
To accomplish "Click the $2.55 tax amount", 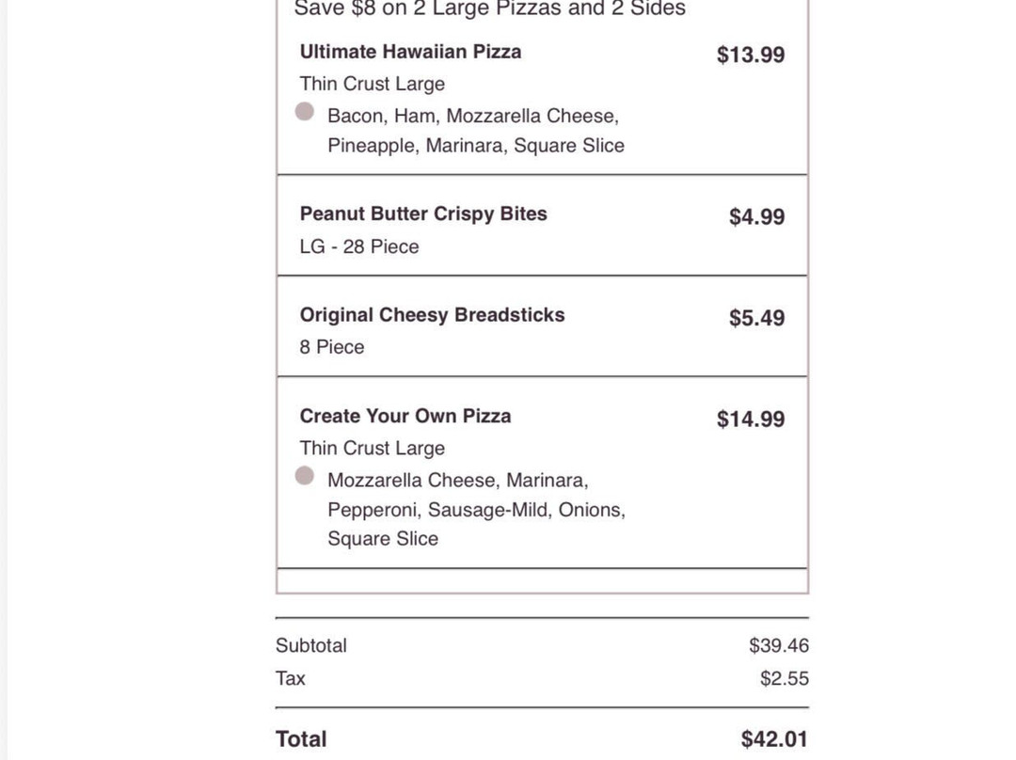I will (x=784, y=678).
